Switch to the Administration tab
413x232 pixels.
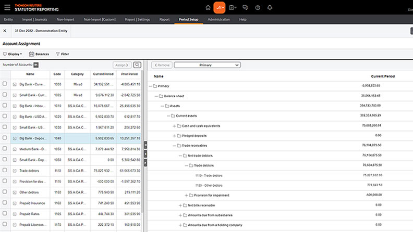click(218, 19)
